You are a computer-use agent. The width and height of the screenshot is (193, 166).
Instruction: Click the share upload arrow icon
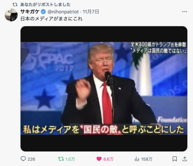tap(185, 159)
